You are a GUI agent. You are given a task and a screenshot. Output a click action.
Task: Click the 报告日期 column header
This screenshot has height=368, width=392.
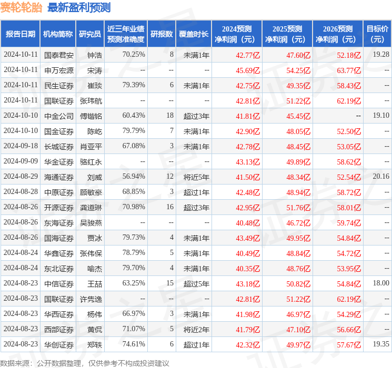pyautogui.click(x=20, y=34)
